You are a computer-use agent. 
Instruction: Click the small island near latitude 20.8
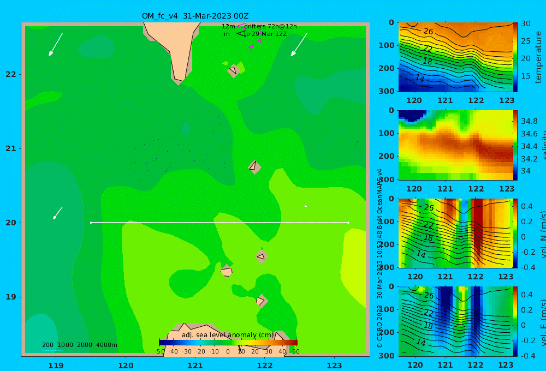click(x=254, y=167)
